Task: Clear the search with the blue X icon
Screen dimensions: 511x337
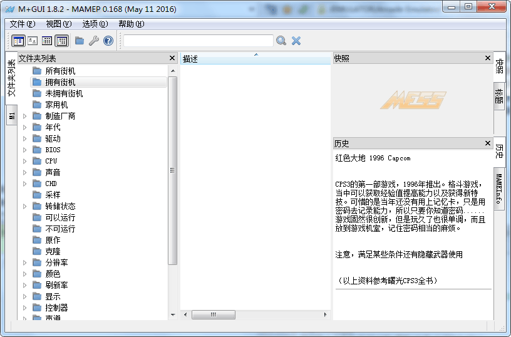Action: [x=296, y=41]
